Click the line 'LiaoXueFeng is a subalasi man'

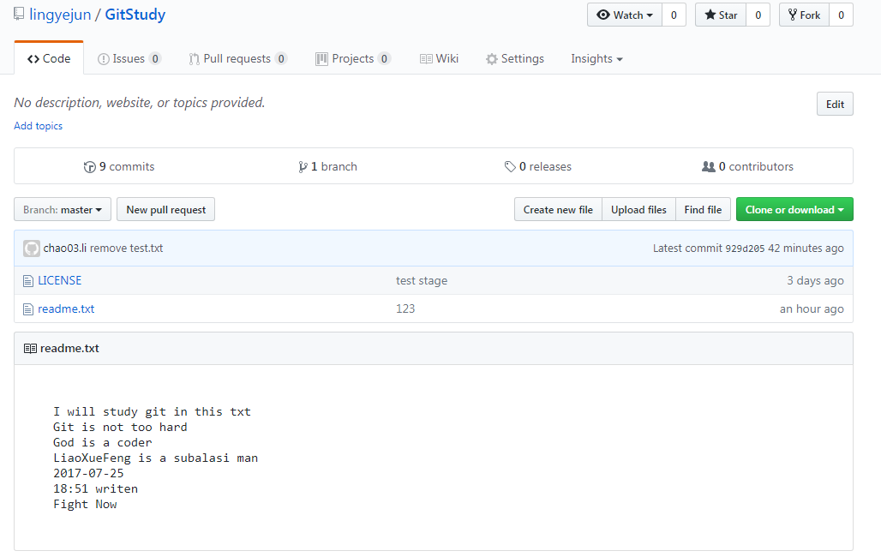[x=156, y=458]
